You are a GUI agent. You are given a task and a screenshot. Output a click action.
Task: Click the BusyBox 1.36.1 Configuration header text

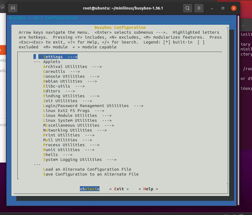[43, 18]
